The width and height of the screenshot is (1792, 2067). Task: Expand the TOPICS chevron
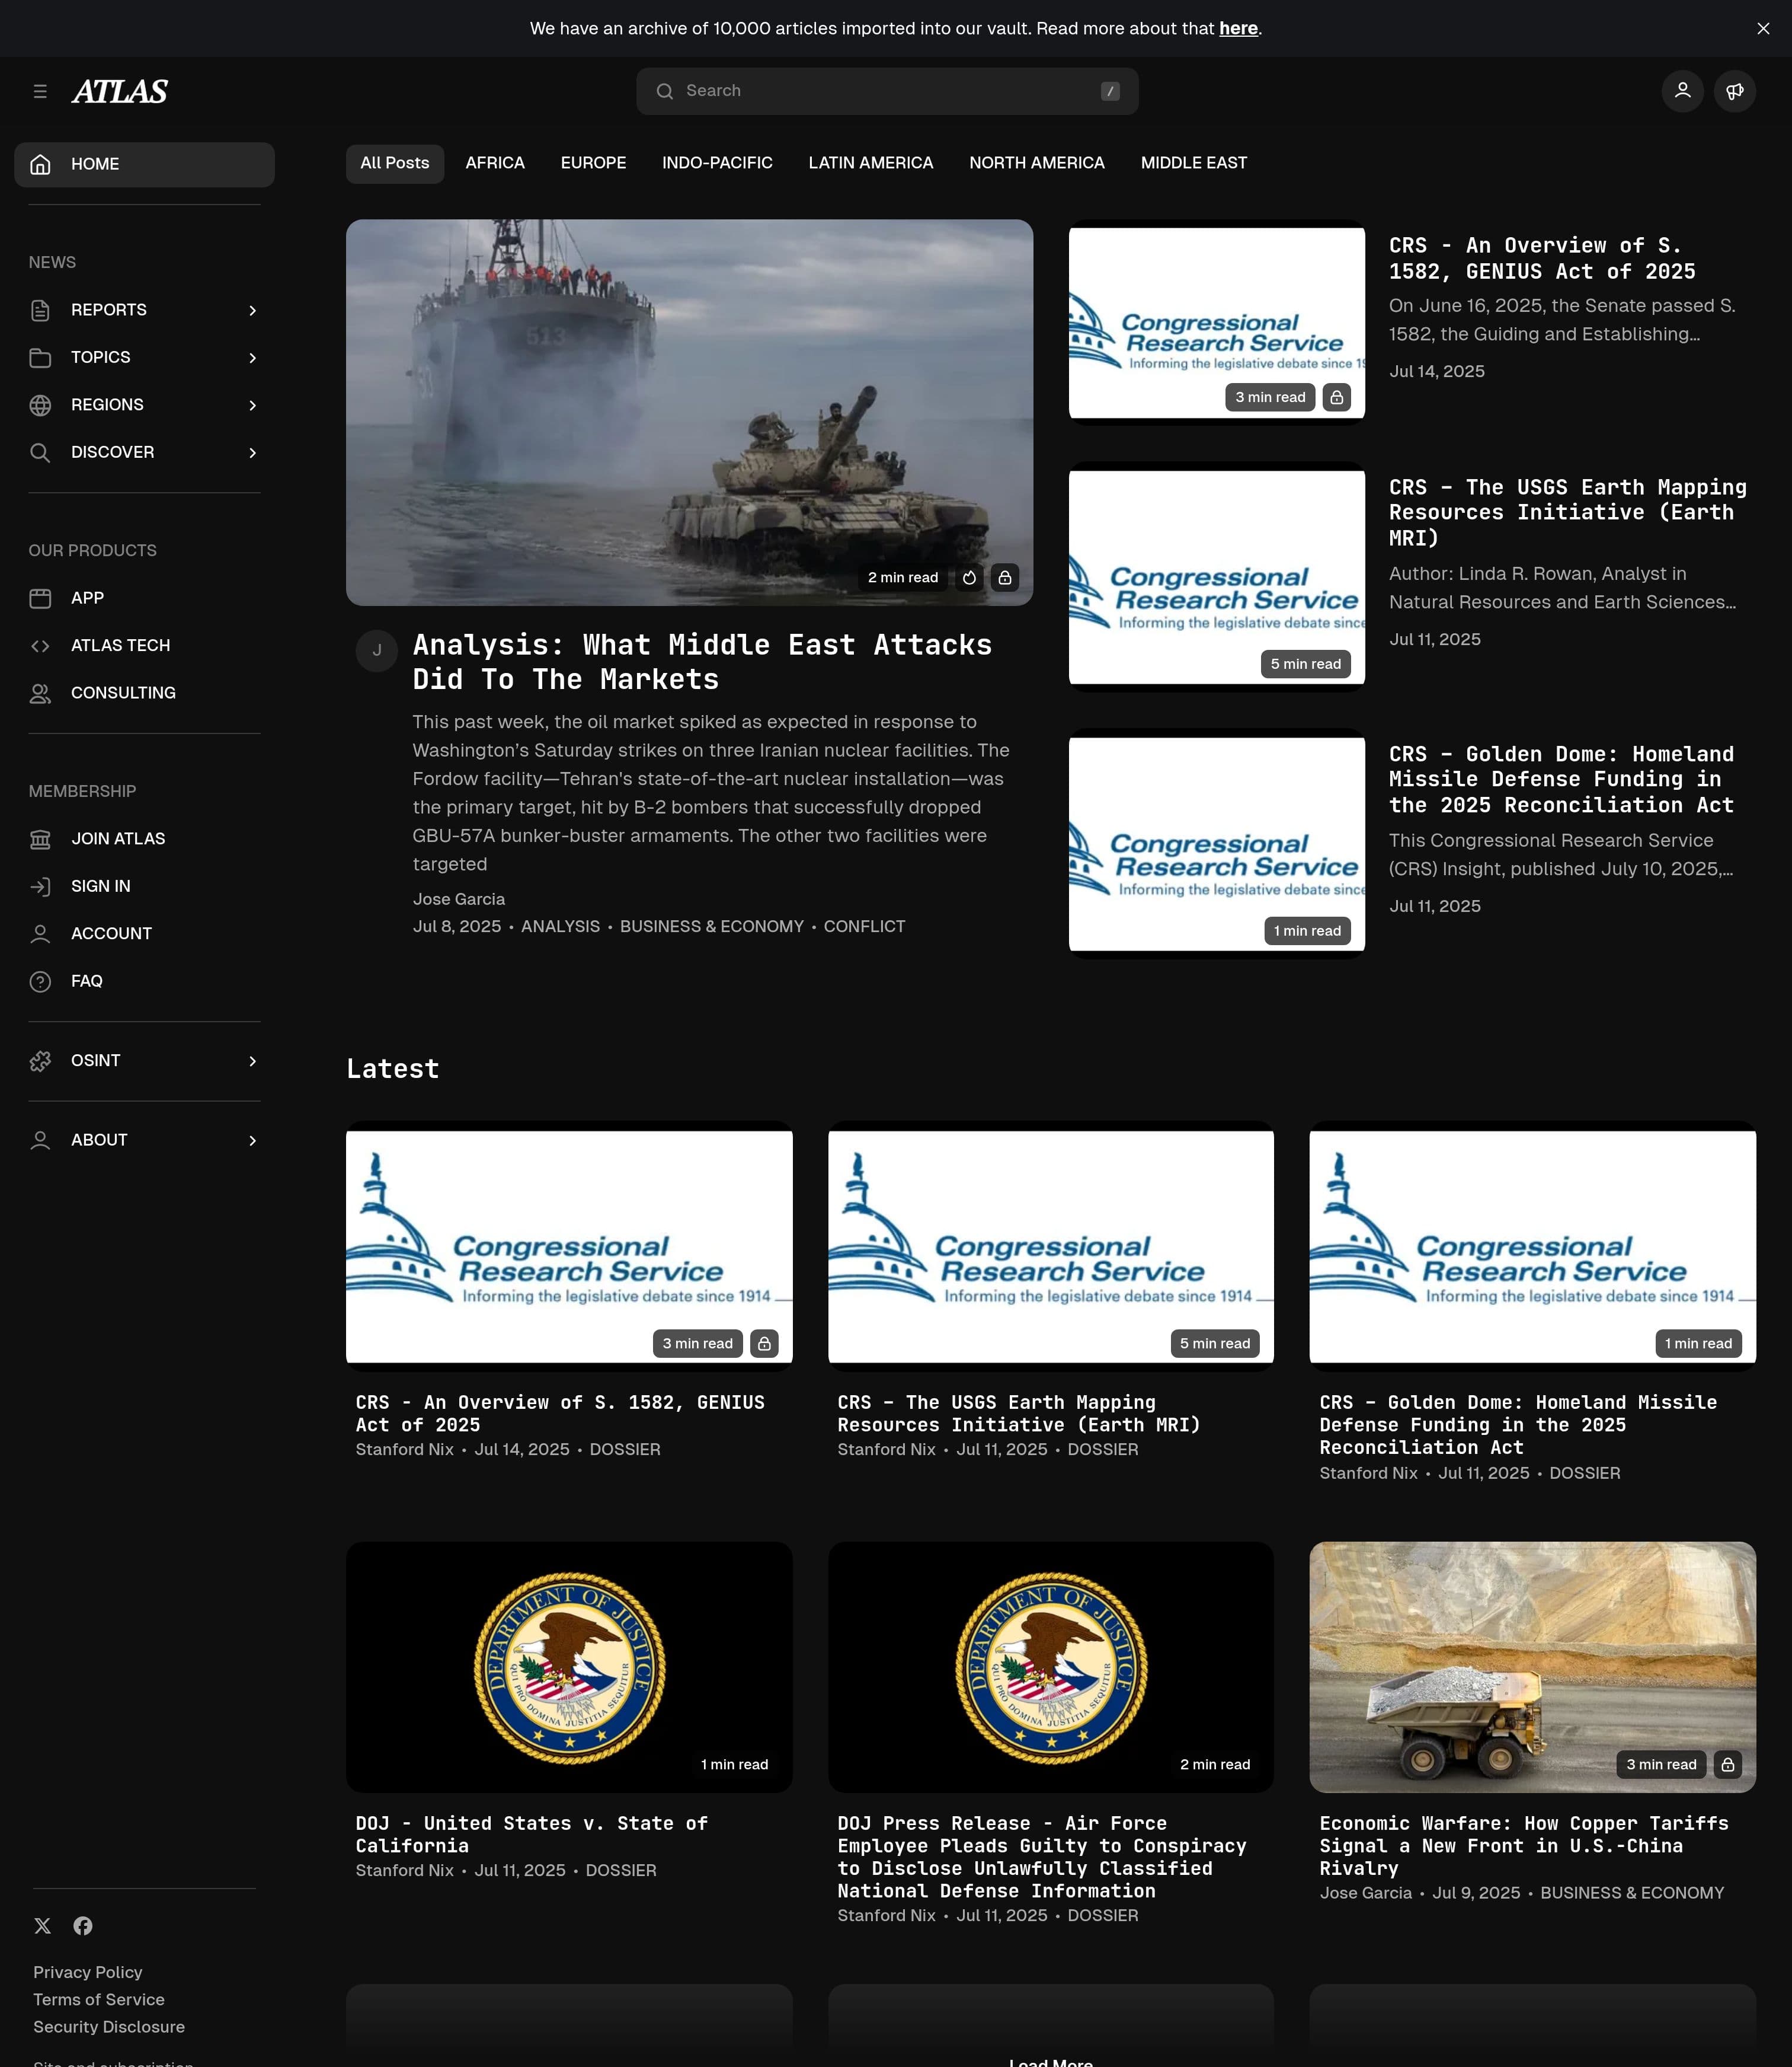(252, 357)
